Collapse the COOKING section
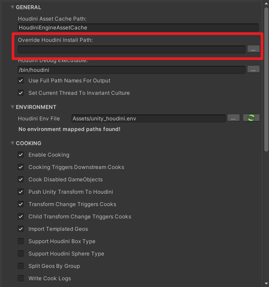269x287 pixels. click(12, 143)
